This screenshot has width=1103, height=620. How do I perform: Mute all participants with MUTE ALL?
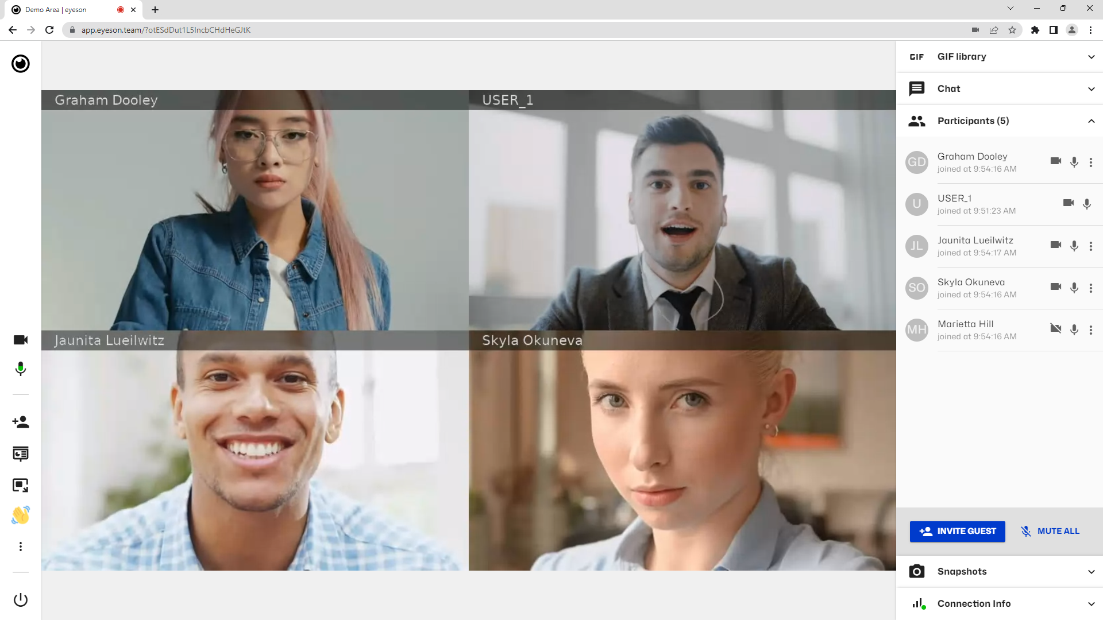[x=1052, y=530]
